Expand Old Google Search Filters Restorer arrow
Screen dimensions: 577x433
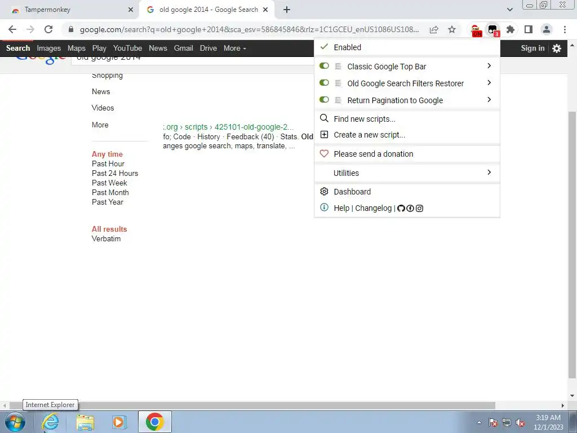point(489,83)
